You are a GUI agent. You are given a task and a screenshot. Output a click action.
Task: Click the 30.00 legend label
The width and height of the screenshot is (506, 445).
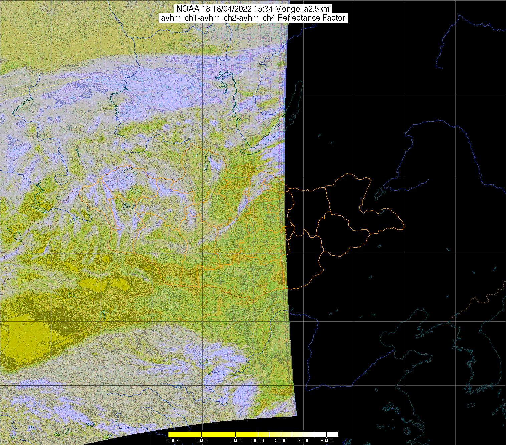click(x=258, y=440)
